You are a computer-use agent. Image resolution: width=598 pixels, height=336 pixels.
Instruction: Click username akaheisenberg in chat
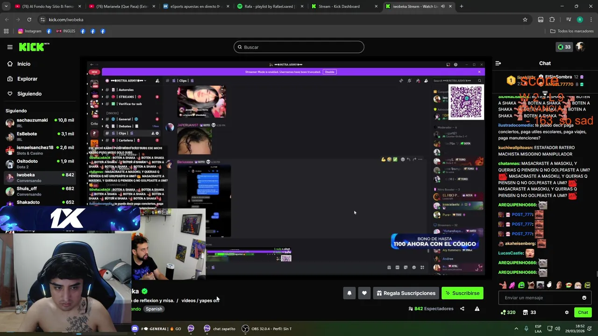click(x=520, y=244)
